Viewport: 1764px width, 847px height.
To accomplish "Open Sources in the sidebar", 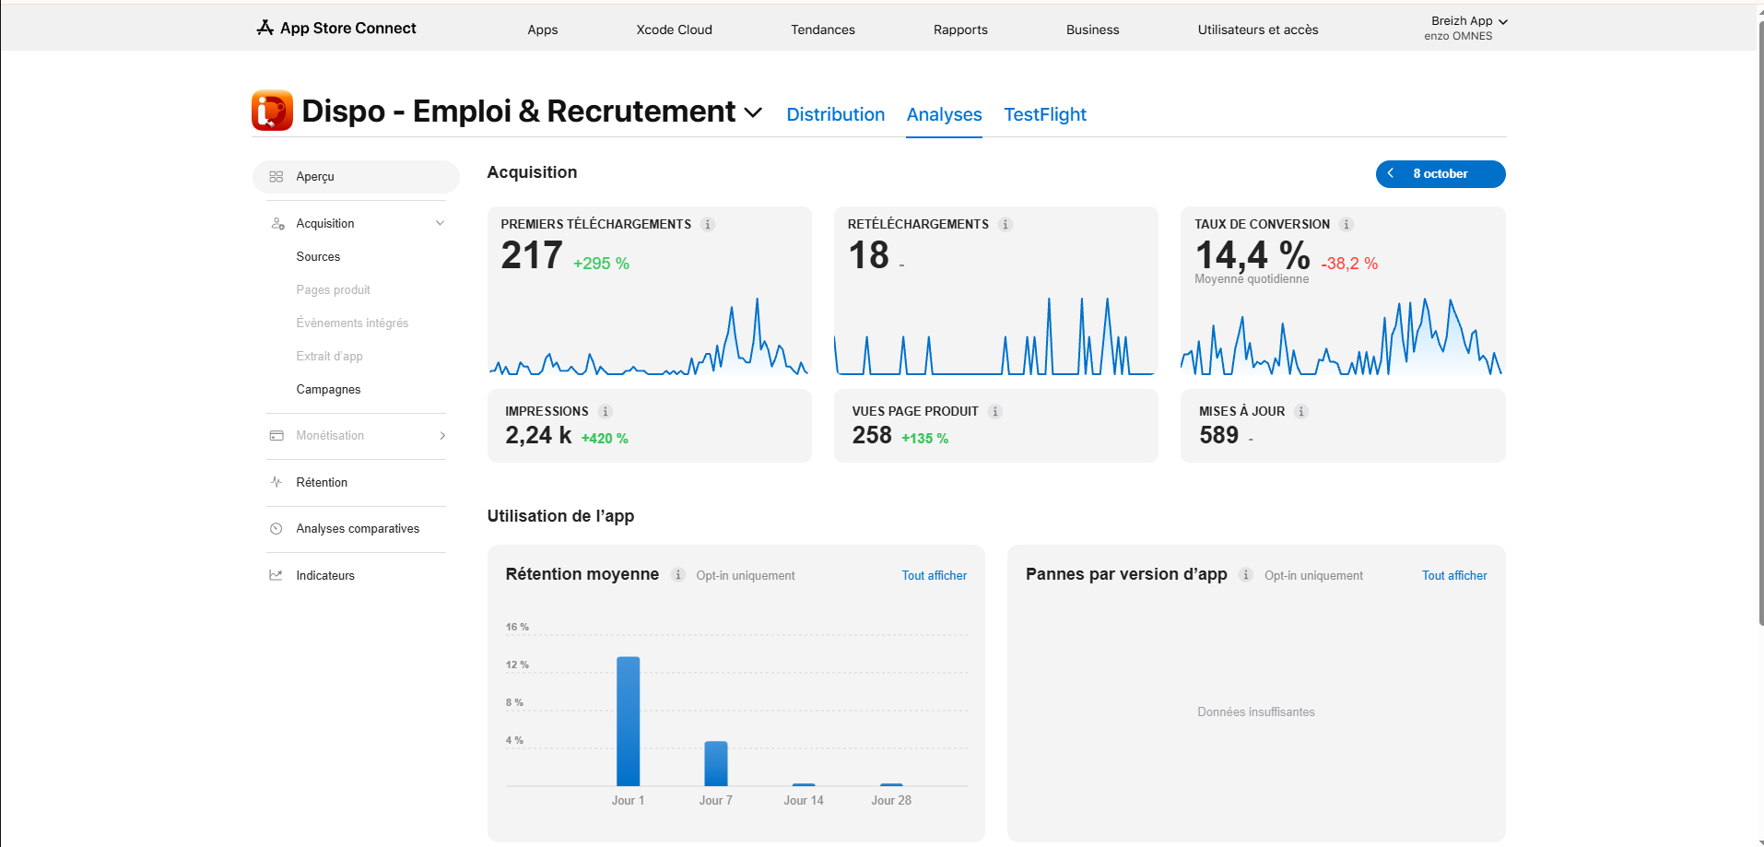I will point(318,256).
